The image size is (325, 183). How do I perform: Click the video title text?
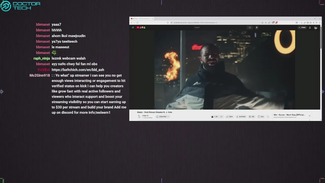click(154, 112)
